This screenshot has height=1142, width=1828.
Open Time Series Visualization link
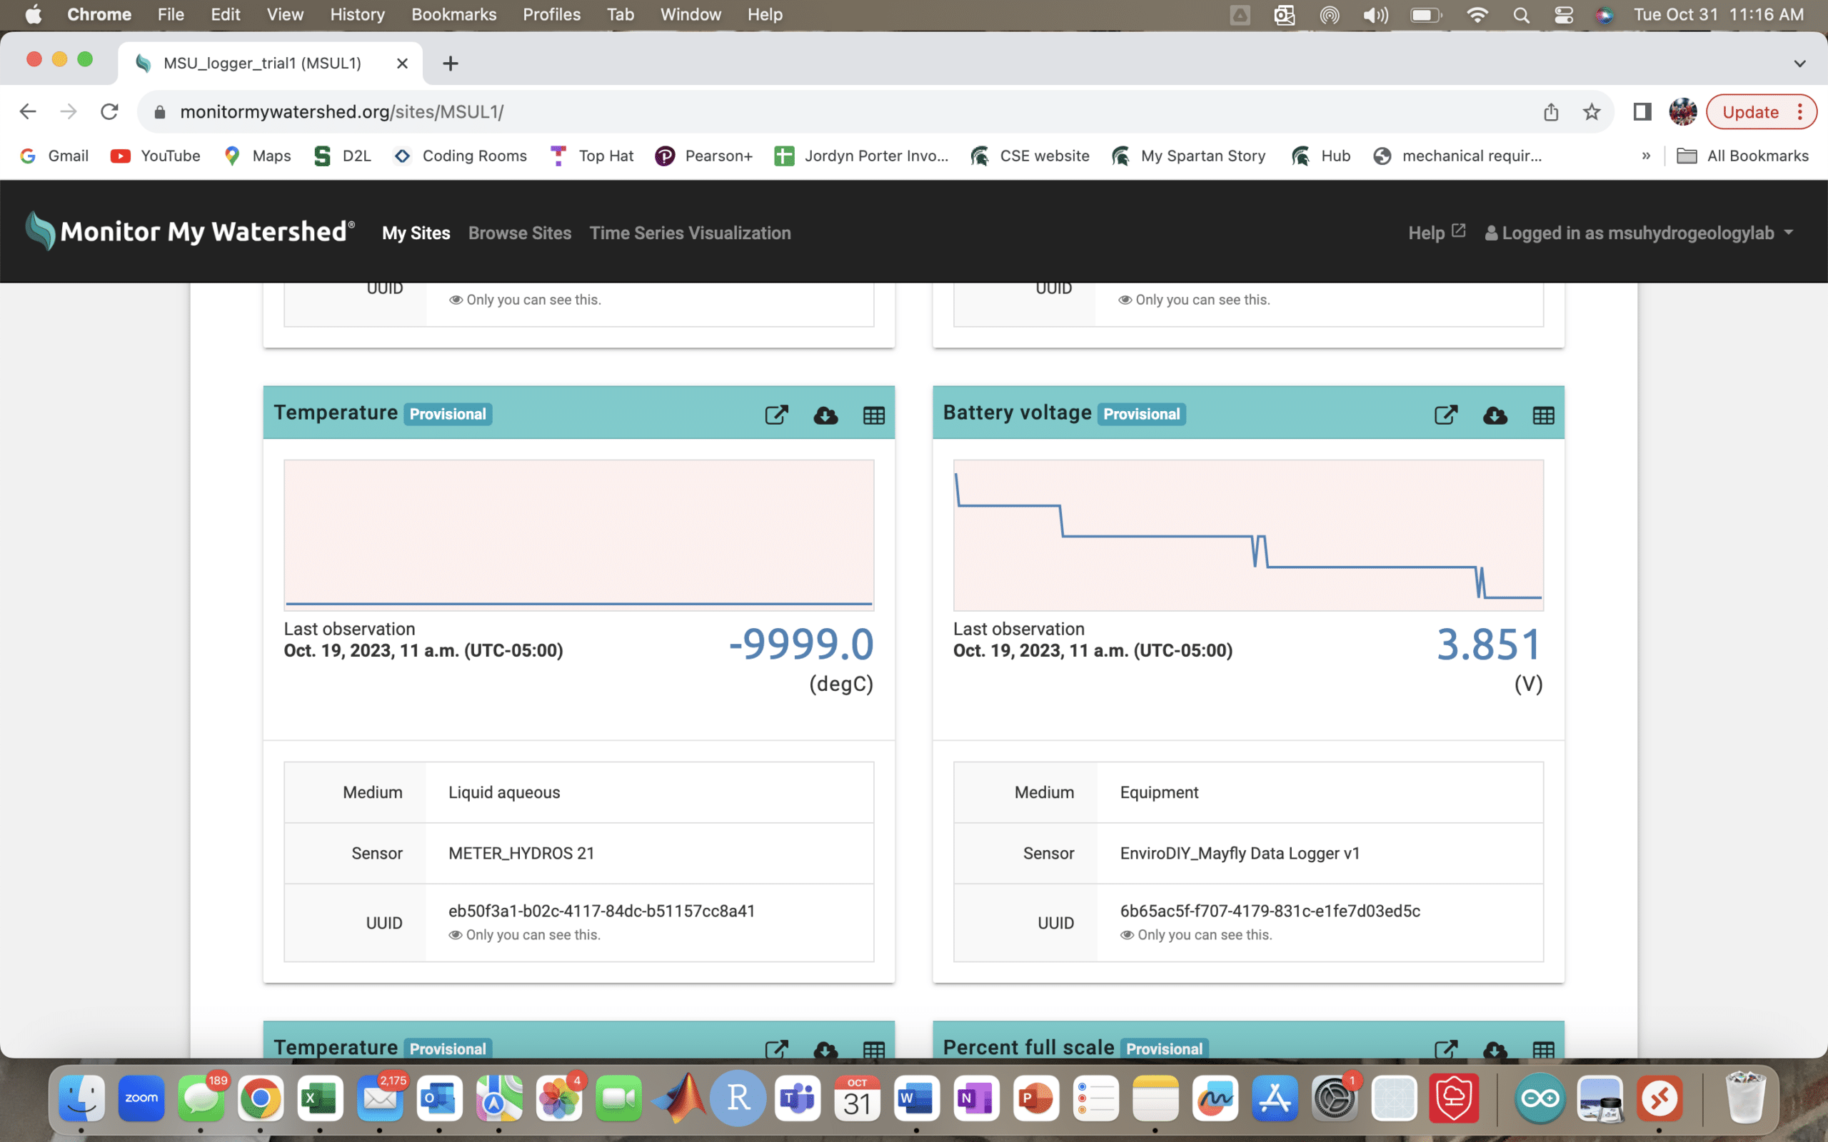pyautogui.click(x=690, y=233)
